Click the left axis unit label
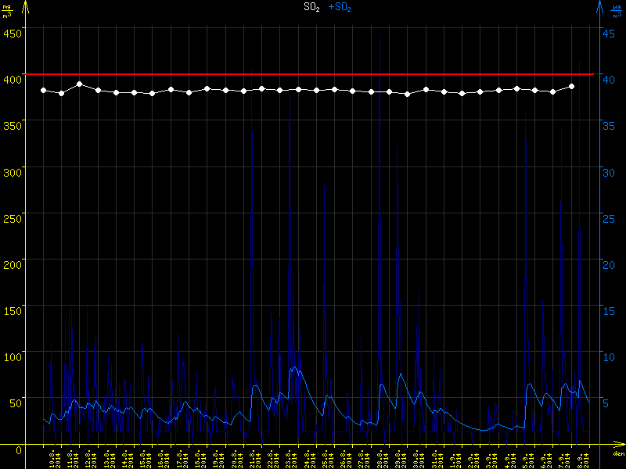This screenshot has width=626, height=469. 7,11
